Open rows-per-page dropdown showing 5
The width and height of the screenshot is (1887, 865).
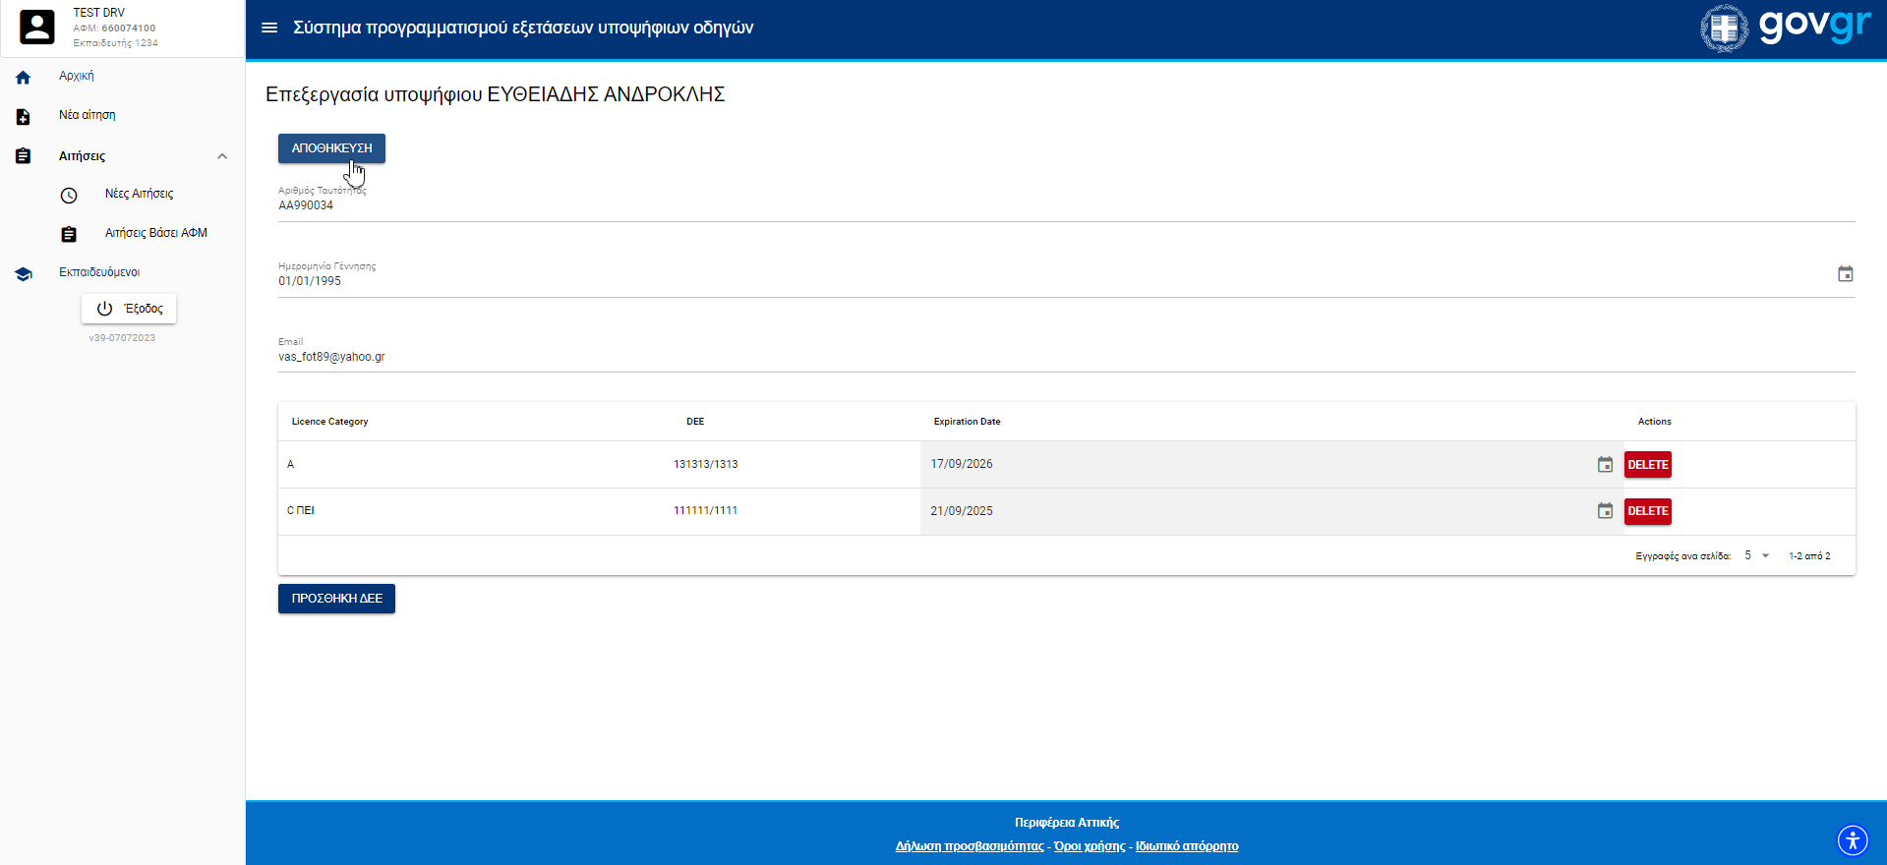pyautogui.click(x=1756, y=556)
